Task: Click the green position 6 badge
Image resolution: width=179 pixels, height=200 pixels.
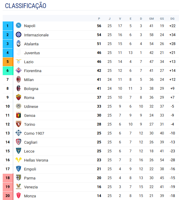Action: [x=8, y=71]
